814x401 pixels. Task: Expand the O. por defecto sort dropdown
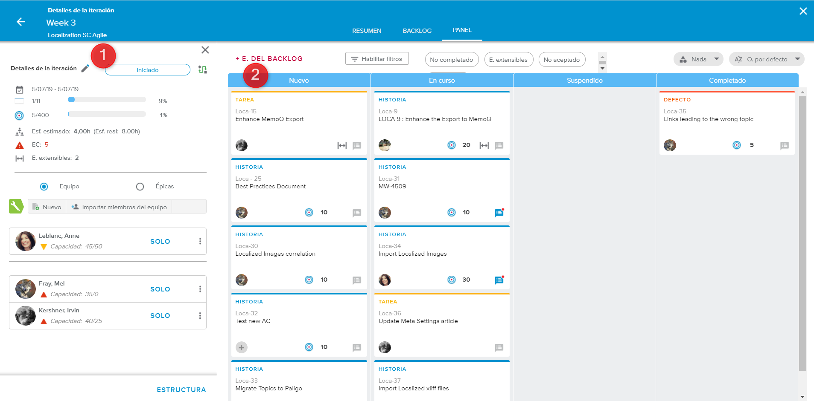point(767,59)
